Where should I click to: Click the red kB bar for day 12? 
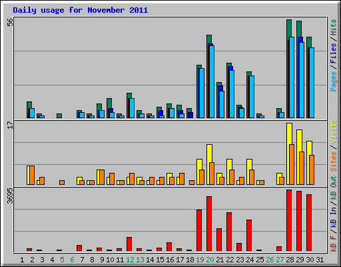[129, 244]
